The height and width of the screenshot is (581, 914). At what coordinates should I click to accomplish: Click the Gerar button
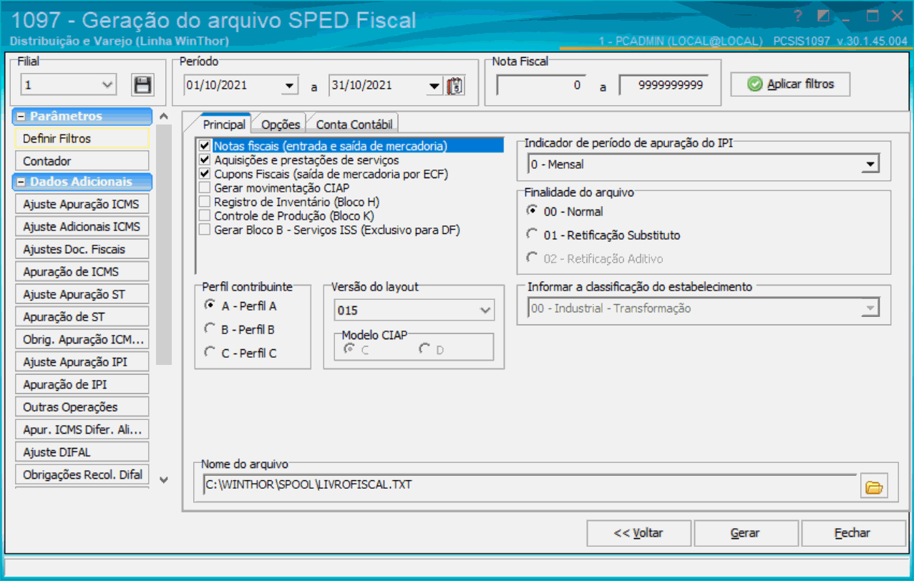click(745, 533)
